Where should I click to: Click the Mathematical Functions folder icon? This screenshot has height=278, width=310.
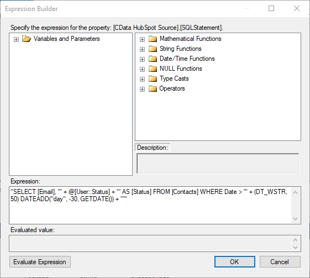[x=153, y=39]
